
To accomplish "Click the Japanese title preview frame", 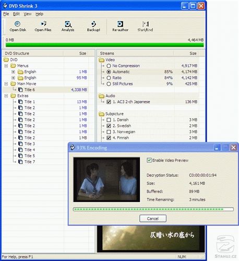I will click(x=151, y=239).
